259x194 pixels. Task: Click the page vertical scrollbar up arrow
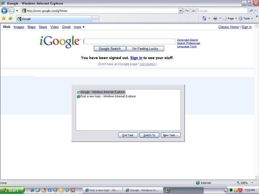256,26
